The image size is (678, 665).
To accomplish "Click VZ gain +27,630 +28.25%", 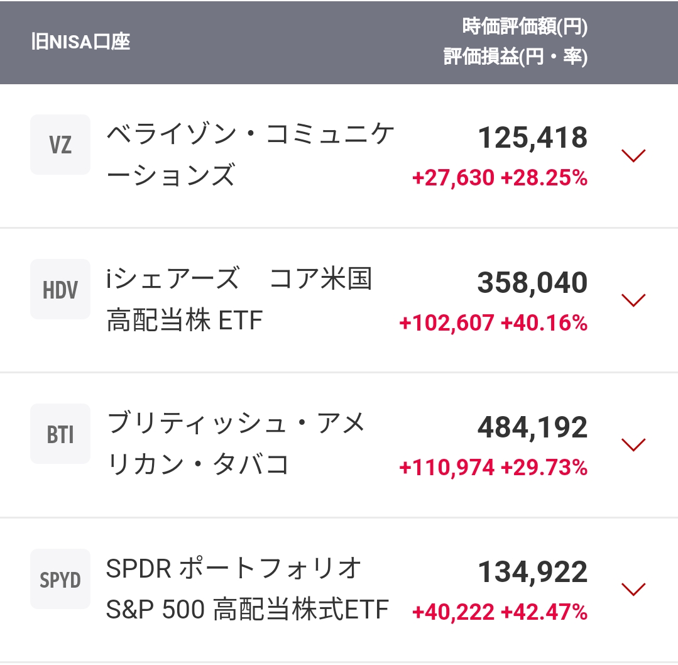I will coord(500,179).
